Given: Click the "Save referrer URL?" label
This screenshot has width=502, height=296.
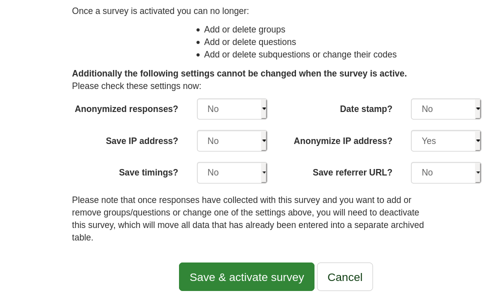Looking at the screenshot, I should [352, 172].
